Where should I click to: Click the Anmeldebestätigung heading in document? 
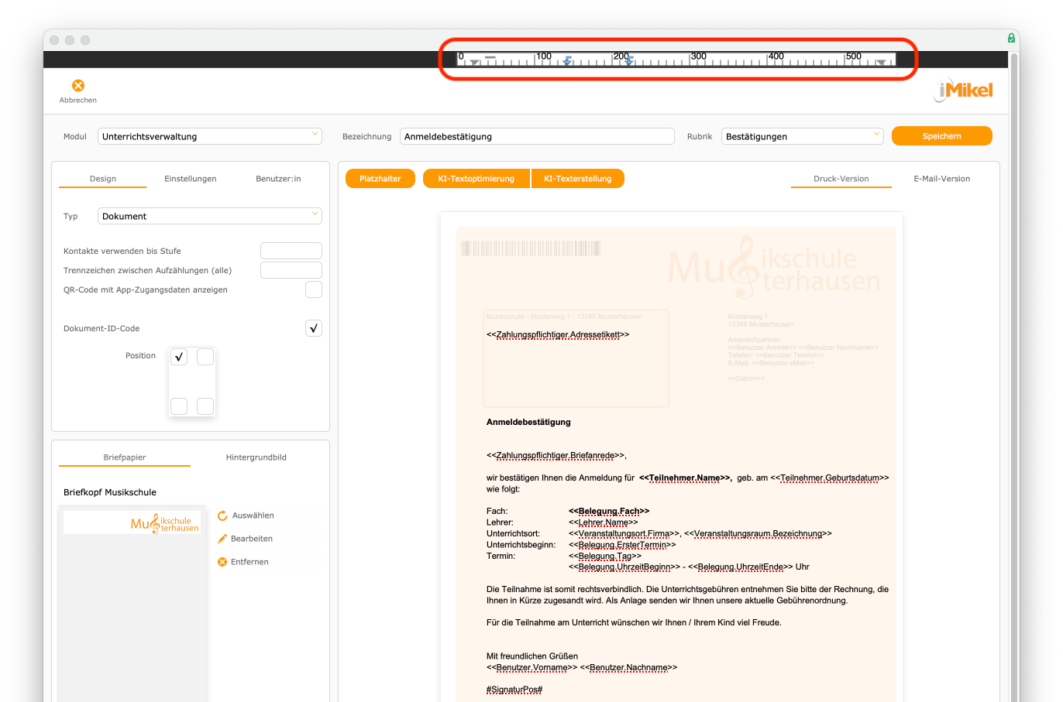coord(528,422)
